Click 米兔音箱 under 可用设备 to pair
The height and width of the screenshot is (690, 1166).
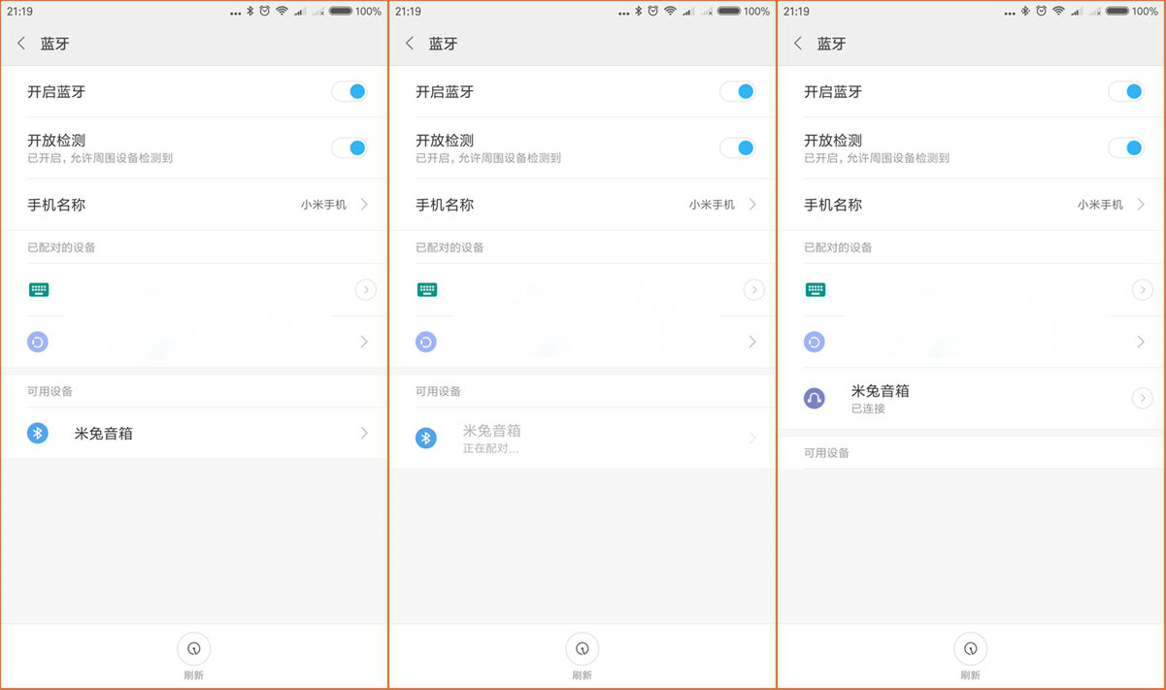(102, 433)
